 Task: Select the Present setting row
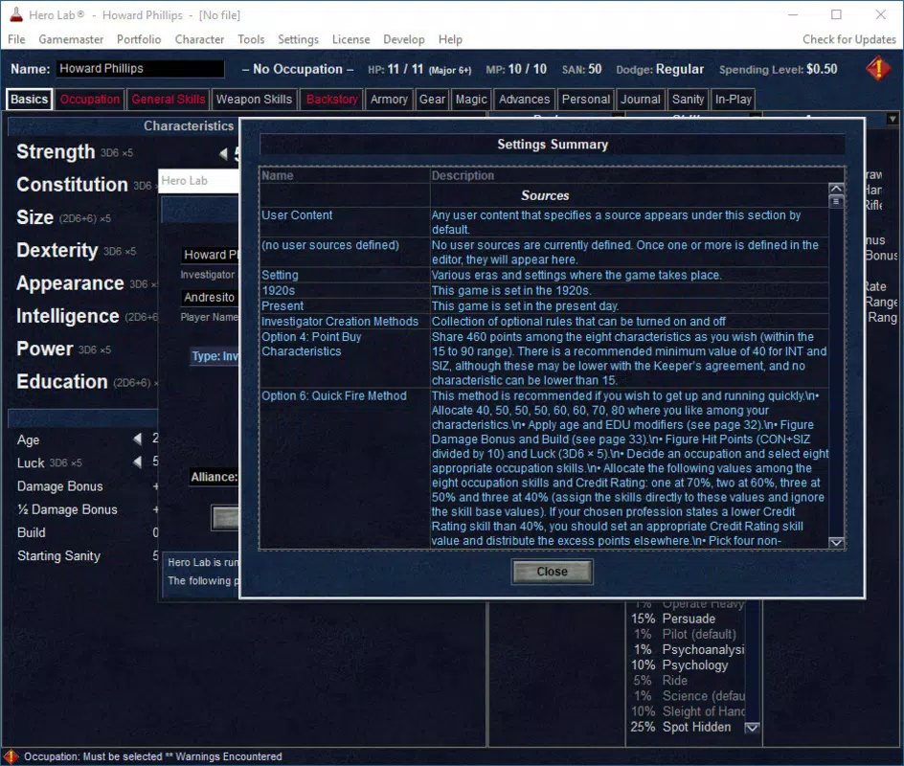click(544, 306)
